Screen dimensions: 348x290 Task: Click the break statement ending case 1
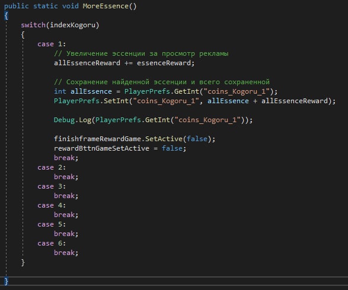point(66,158)
